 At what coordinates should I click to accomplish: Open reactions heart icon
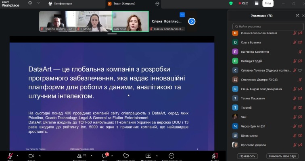pyautogui.click(x=126, y=156)
